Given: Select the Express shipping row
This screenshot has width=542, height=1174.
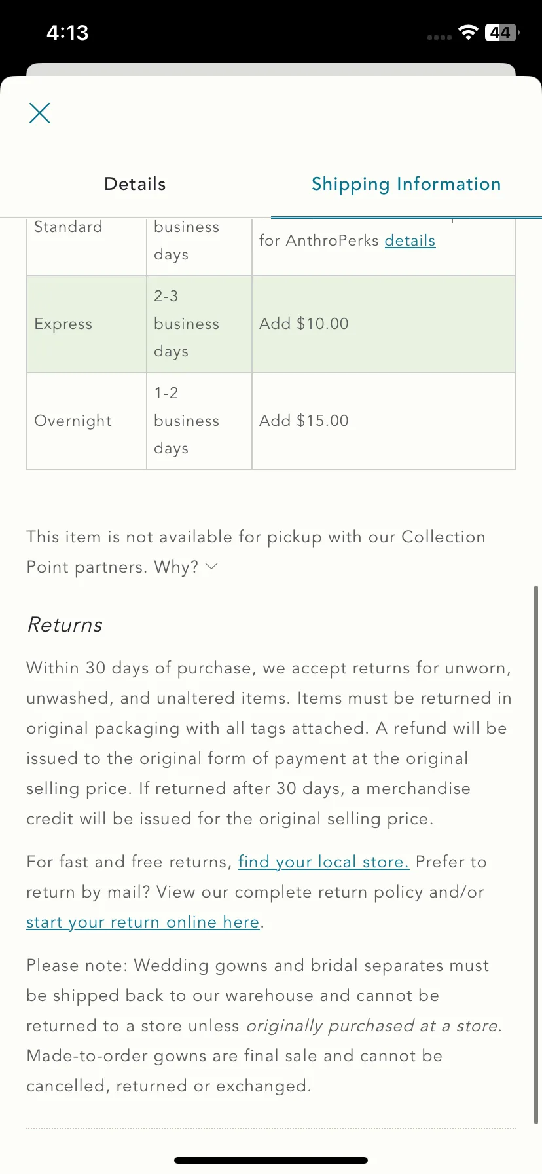Looking at the screenshot, I should (271, 324).
